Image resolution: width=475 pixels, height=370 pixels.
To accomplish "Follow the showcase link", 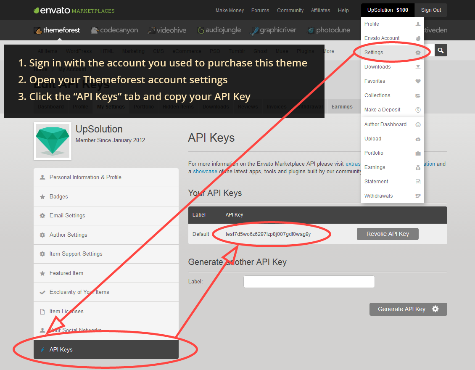I will [x=205, y=172].
